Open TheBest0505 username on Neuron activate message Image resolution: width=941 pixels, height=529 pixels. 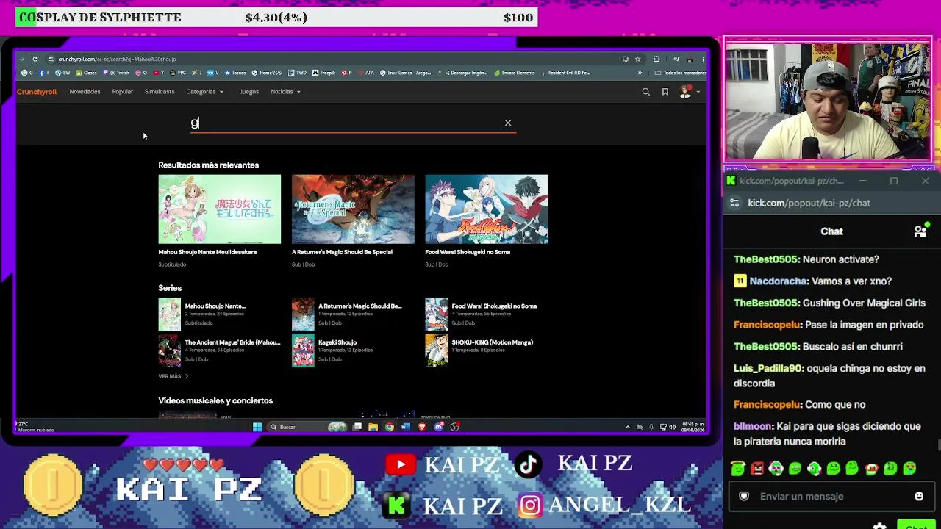[x=766, y=259]
